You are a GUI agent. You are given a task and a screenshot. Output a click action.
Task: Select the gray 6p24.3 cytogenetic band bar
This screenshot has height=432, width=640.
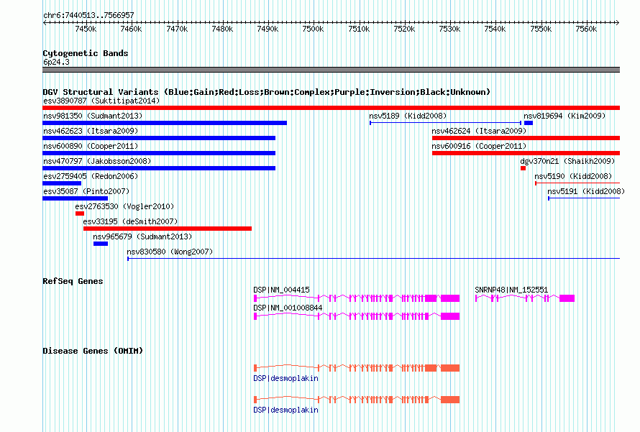click(x=331, y=70)
